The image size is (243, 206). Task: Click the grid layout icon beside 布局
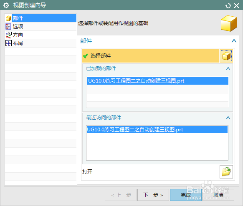coord(8,43)
